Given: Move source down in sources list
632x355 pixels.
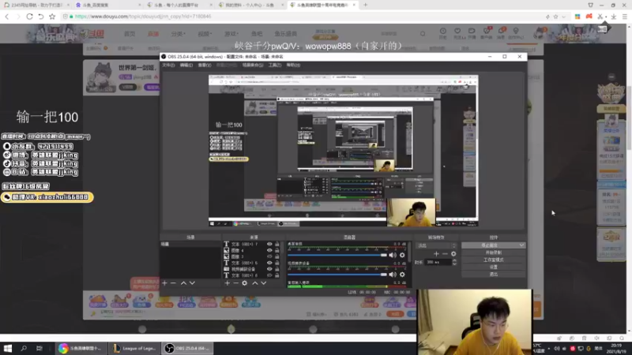Looking at the screenshot, I should (x=264, y=283).
